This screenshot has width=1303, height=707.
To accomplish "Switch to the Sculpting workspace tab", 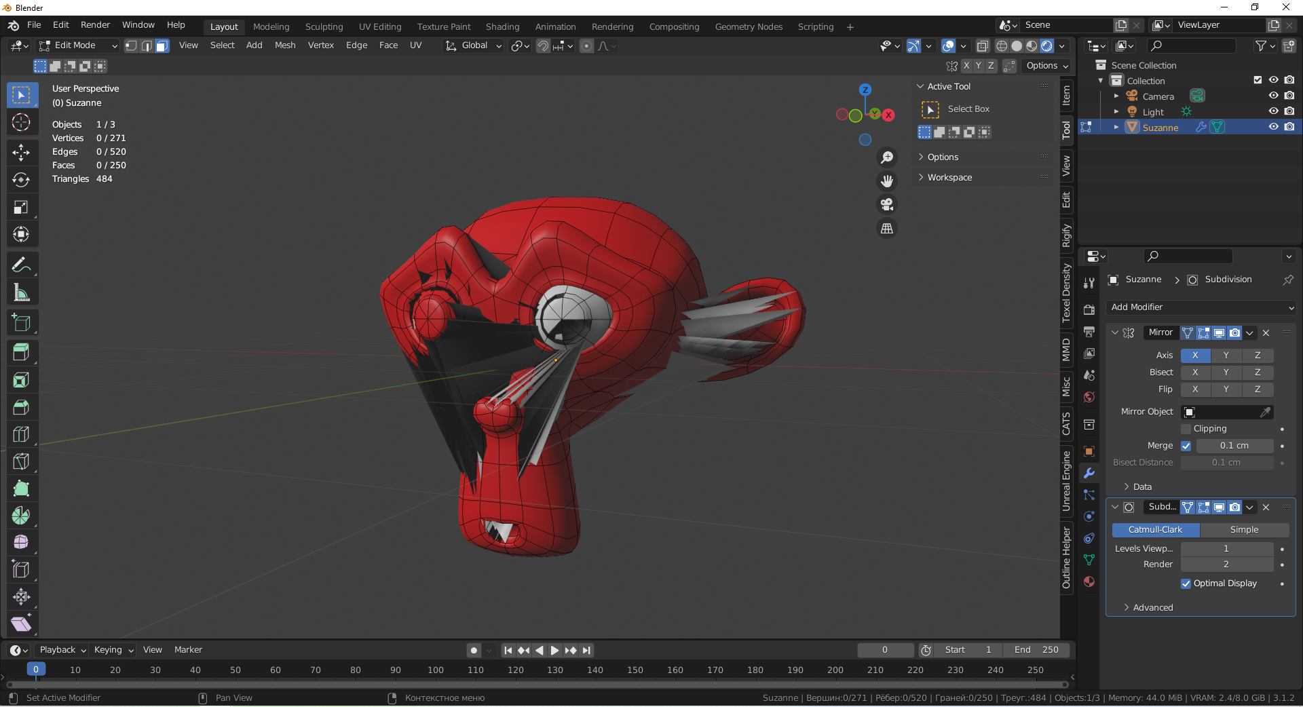I will point(324,27).
